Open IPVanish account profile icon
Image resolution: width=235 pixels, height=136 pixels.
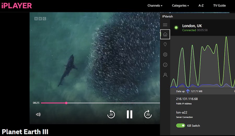pos(165,75)
